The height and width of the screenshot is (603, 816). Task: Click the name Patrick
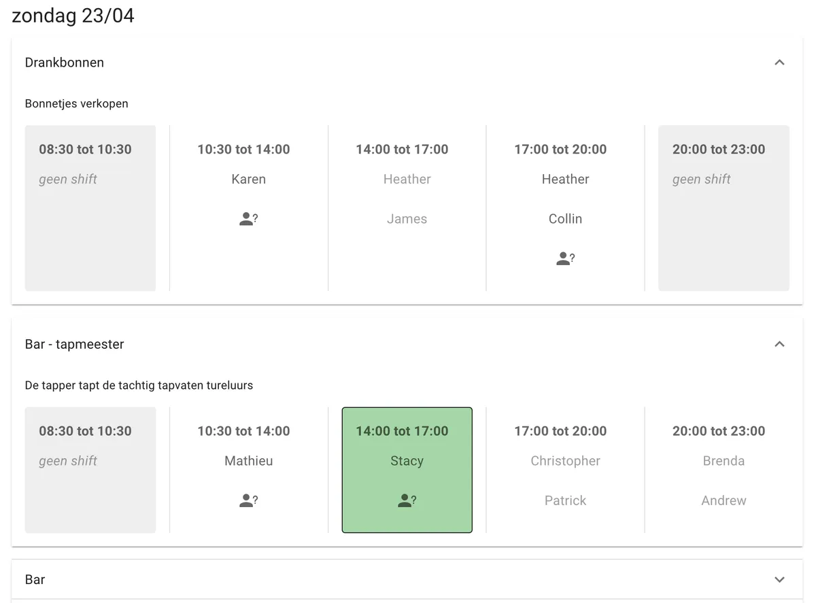click(x=565, y=500)
